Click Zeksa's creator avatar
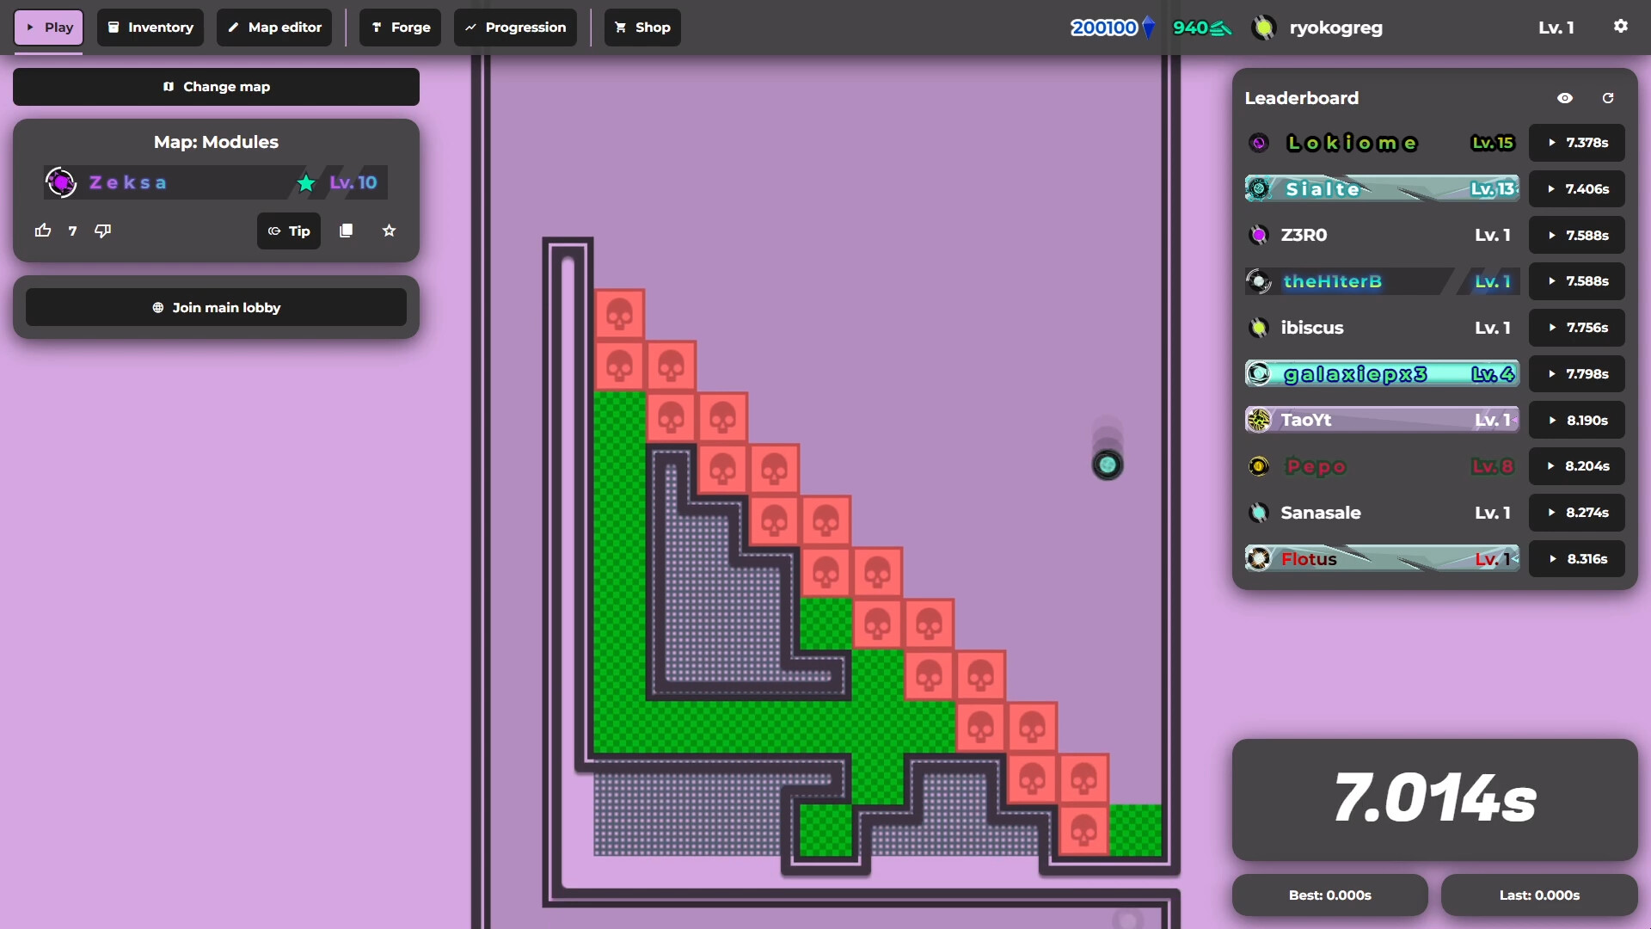This screenshot has height=929, width=1651. 60,182
